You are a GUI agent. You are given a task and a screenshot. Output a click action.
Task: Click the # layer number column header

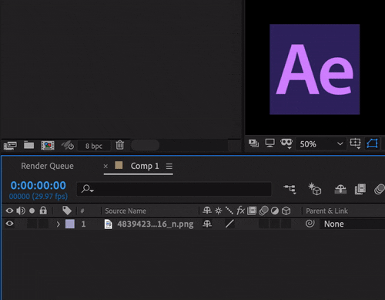pyautogui.click(x=82, y=211)
